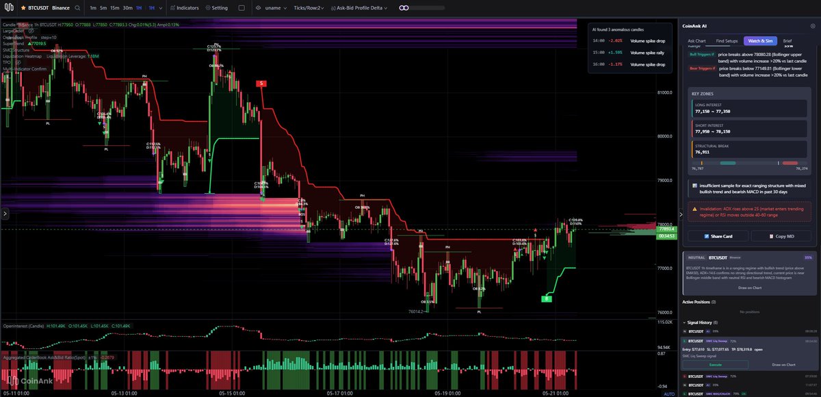Select the 30m timeframe
The width and height of the screenshot is (821, 397).
pyautogui.click(x=128, y=8)
